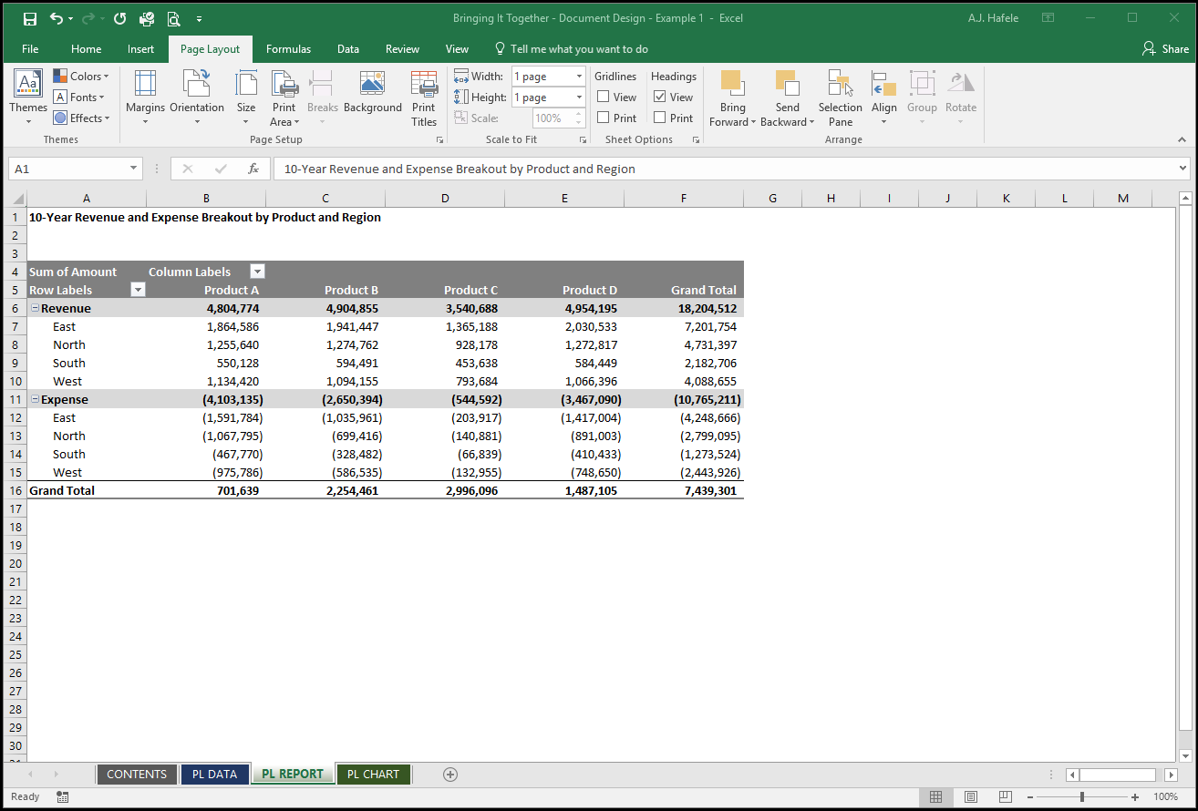Click the macro record icon in status bar

[62, 796]
